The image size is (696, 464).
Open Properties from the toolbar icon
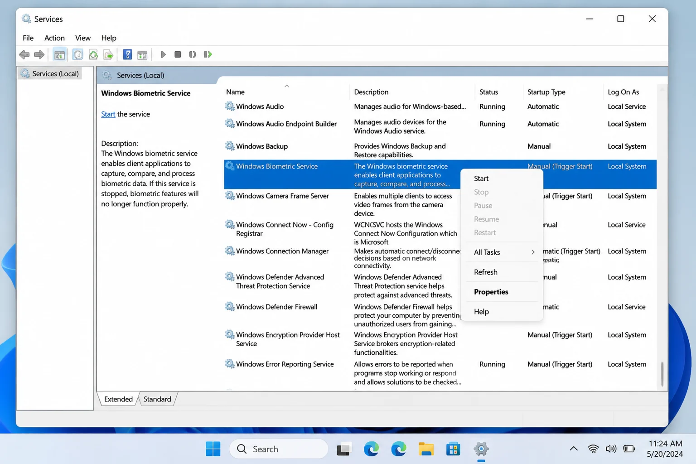[78, 55]
